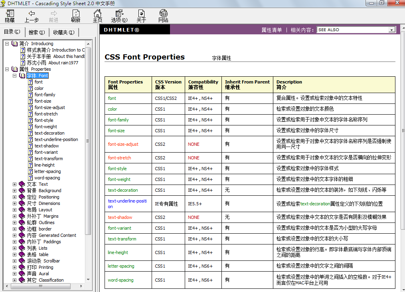Switch to the 搜索 Search tab

click(36, 32)
